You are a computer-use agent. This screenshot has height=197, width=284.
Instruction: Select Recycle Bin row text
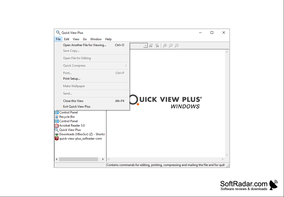[67, 117]
